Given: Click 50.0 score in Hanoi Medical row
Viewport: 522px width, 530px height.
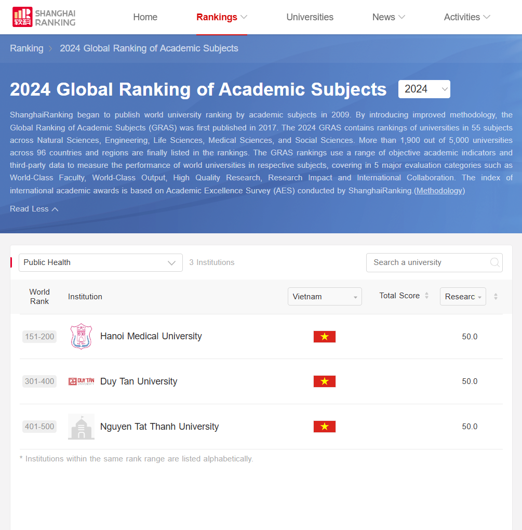Looking at the screenshot, I should tap(470, 337).
